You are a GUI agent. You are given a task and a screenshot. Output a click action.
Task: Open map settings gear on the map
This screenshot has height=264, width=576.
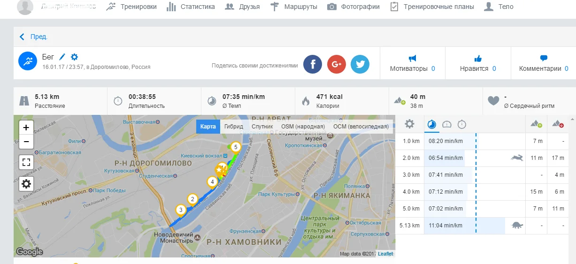(26, 184)
